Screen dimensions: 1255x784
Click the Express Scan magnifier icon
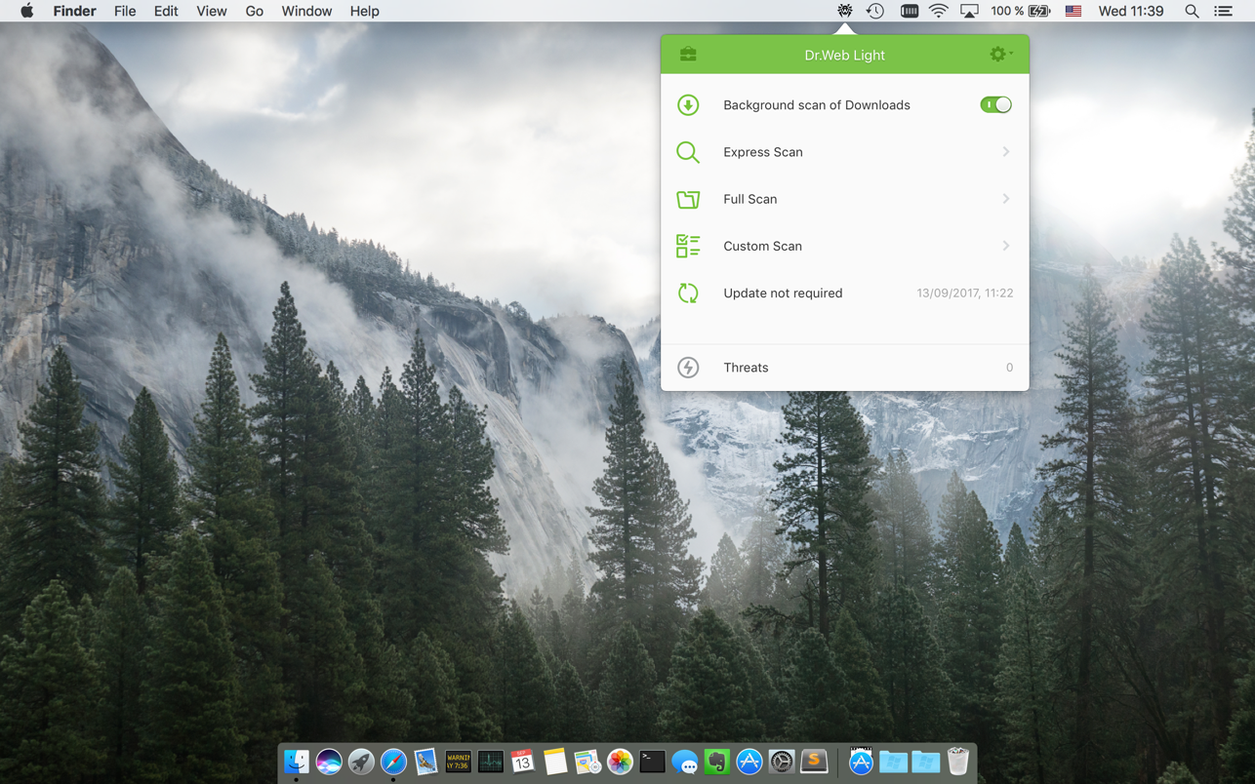click(x=688, y=152)
